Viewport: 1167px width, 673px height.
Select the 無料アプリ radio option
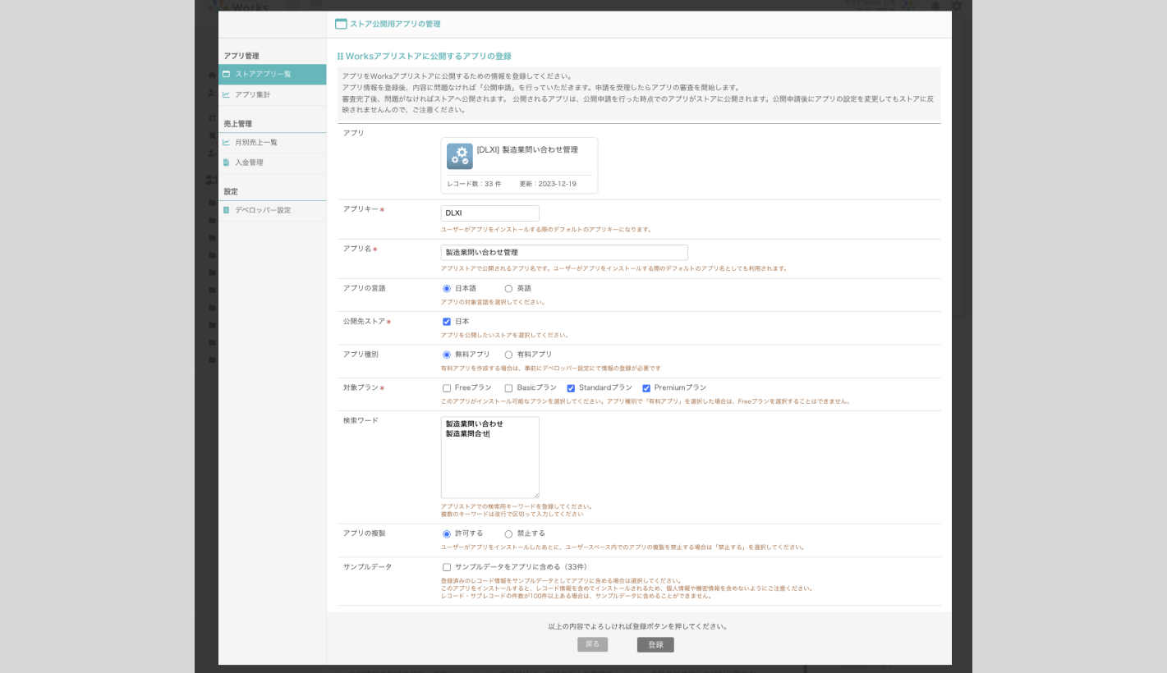(447, 355)
